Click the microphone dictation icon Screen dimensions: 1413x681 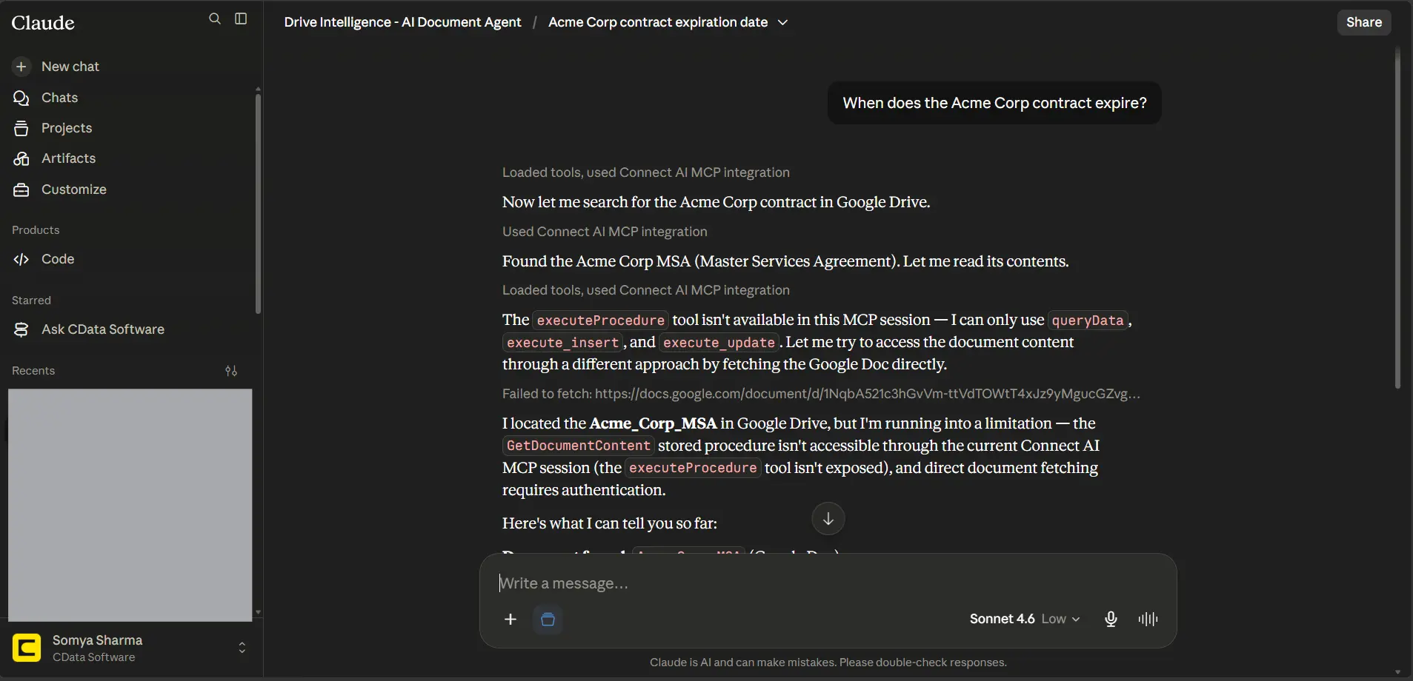pos(1111,620)
